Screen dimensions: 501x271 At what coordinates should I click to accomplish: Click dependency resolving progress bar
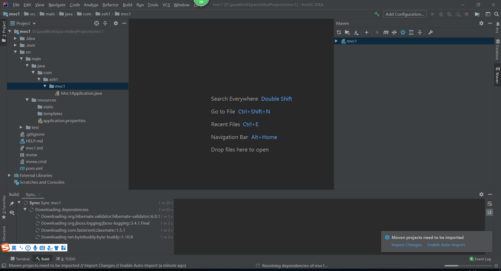468,266
